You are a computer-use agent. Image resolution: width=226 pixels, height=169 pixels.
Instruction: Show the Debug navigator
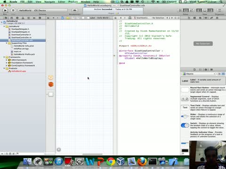click(29, 18)
